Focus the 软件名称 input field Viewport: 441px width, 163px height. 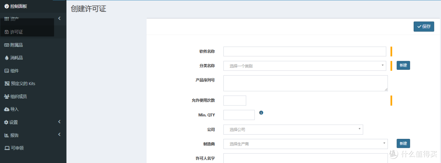(x=305, y=51)
